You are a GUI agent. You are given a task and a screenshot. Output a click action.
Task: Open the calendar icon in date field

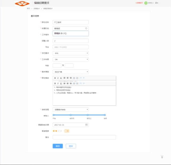86,125
